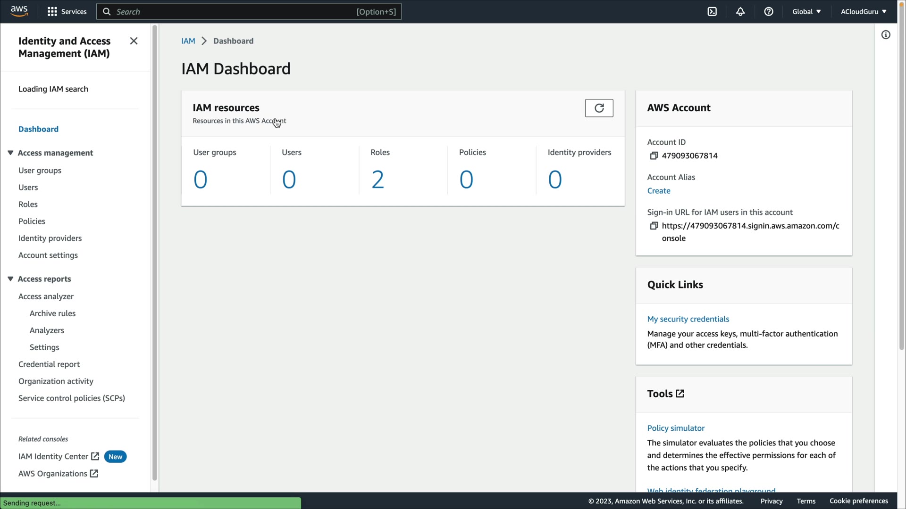Collapse the Access management section
This screenshot has height=509, width=906.
pyautogui.click(x=10, y=153)
